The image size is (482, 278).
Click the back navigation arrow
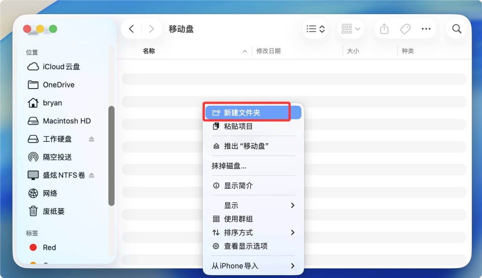[131, 29]
